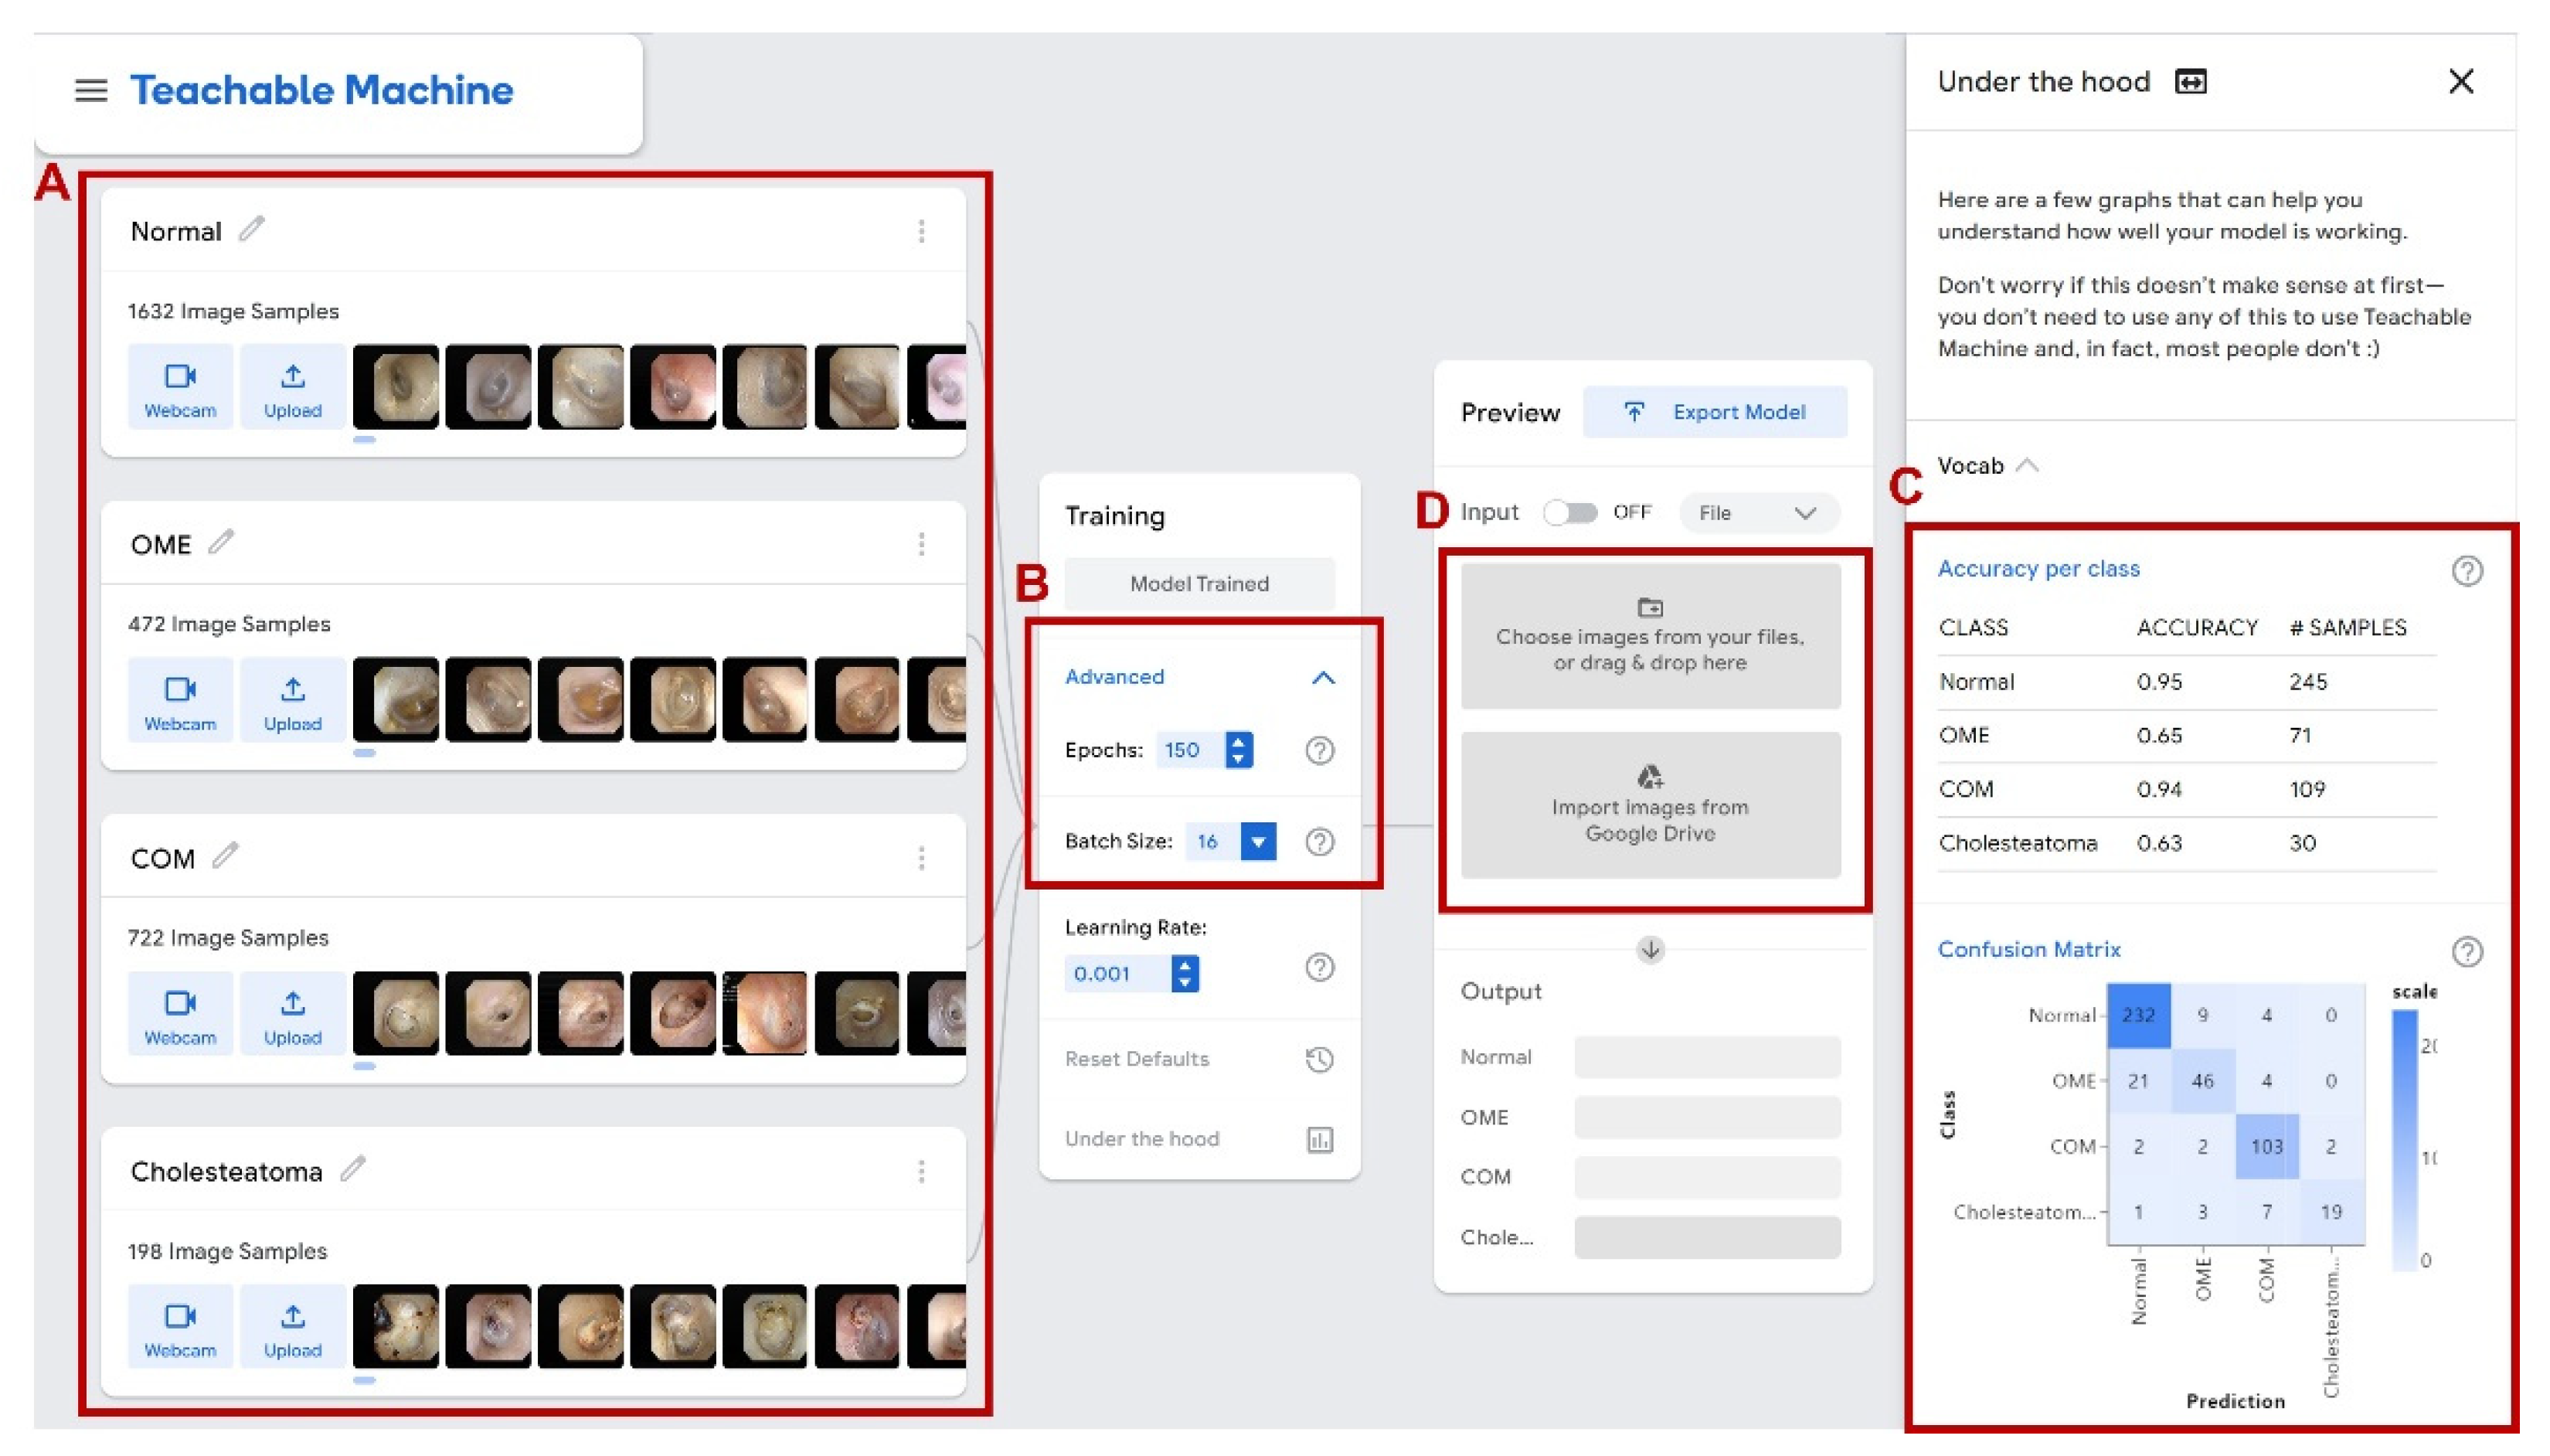Screen dimensions: 2550x1456
Task: Select the first thumbnail in the Normal class
Action: coord(396,387)
